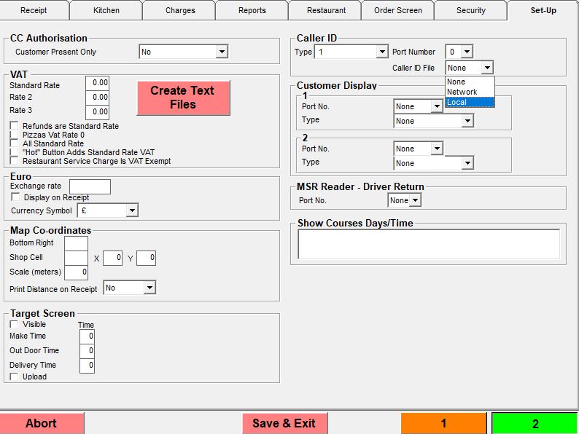Screen dimensions: 579x434
Task: Select the green button labeled 2
Action: coord(535,423)
